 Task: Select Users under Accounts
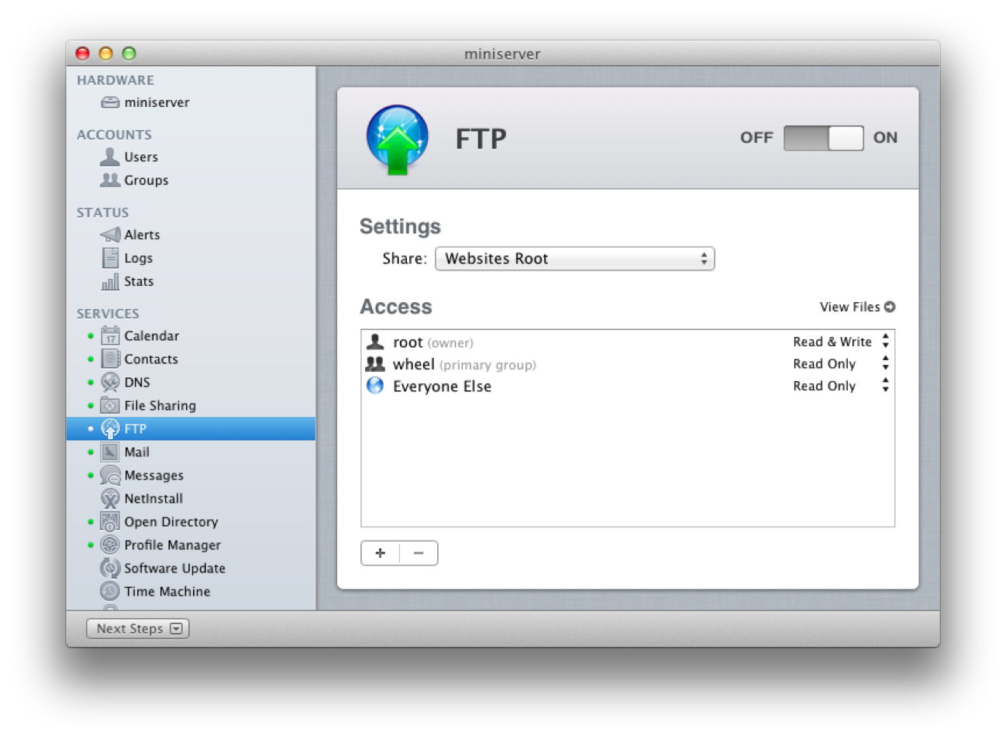point(109,156)
